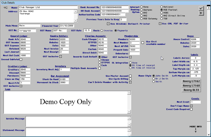This screenshot has height=137, width=211.
Task: Click Logo box scroll up arrow
Action: pyautogui.click(x=129, y=93)
